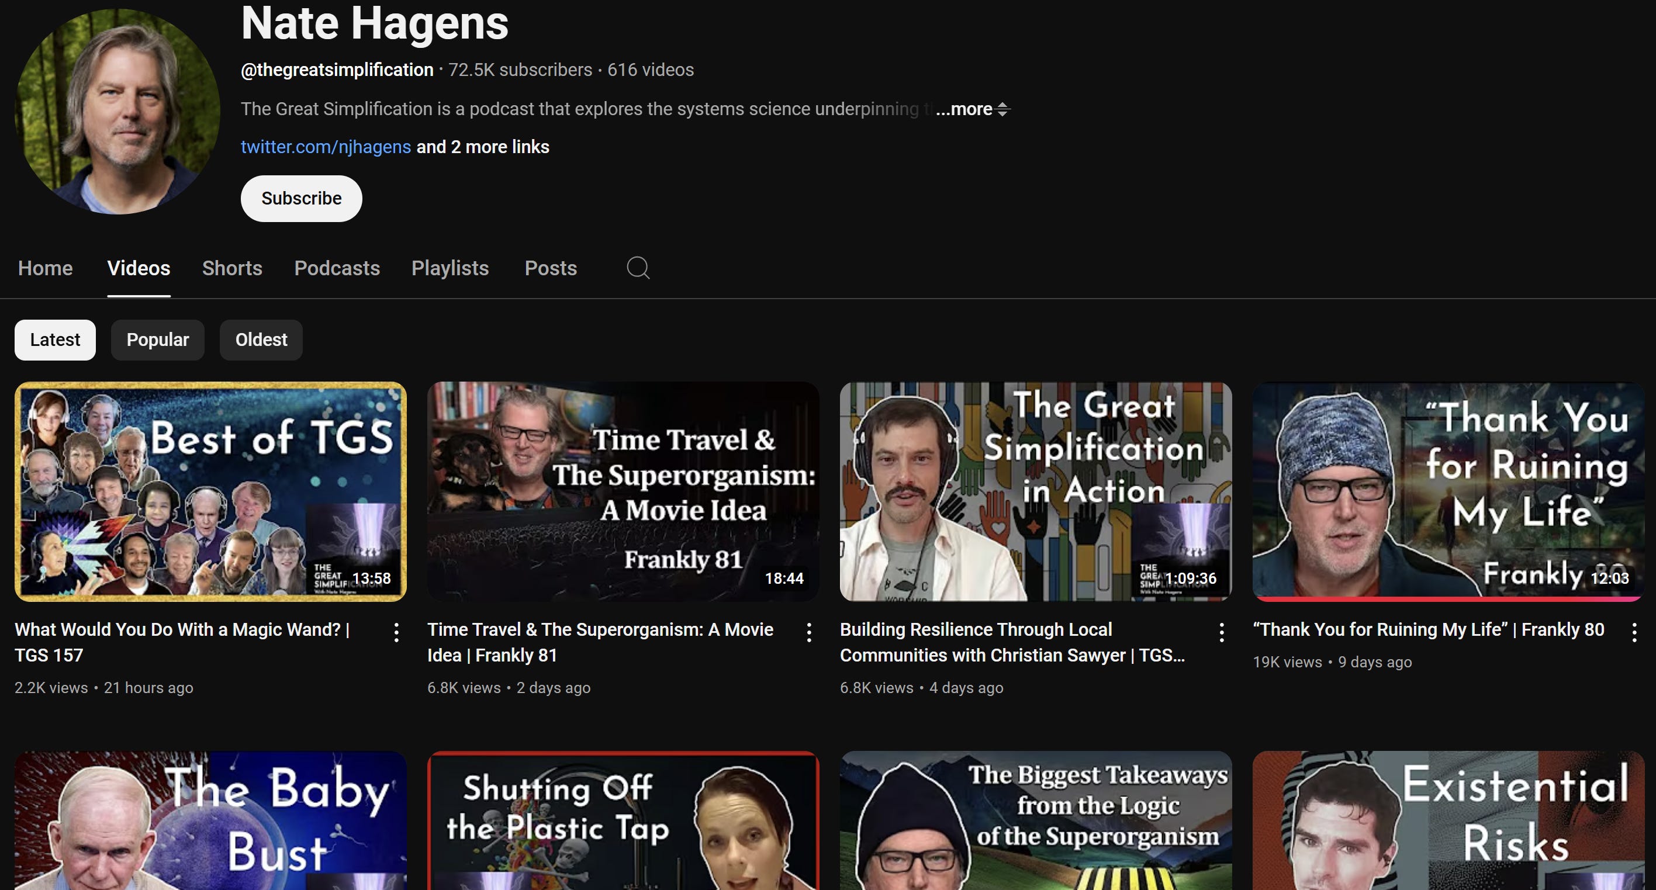Open the Shorts tab
This screenshot has width=1656, height=890.
[x=232, y=268]
